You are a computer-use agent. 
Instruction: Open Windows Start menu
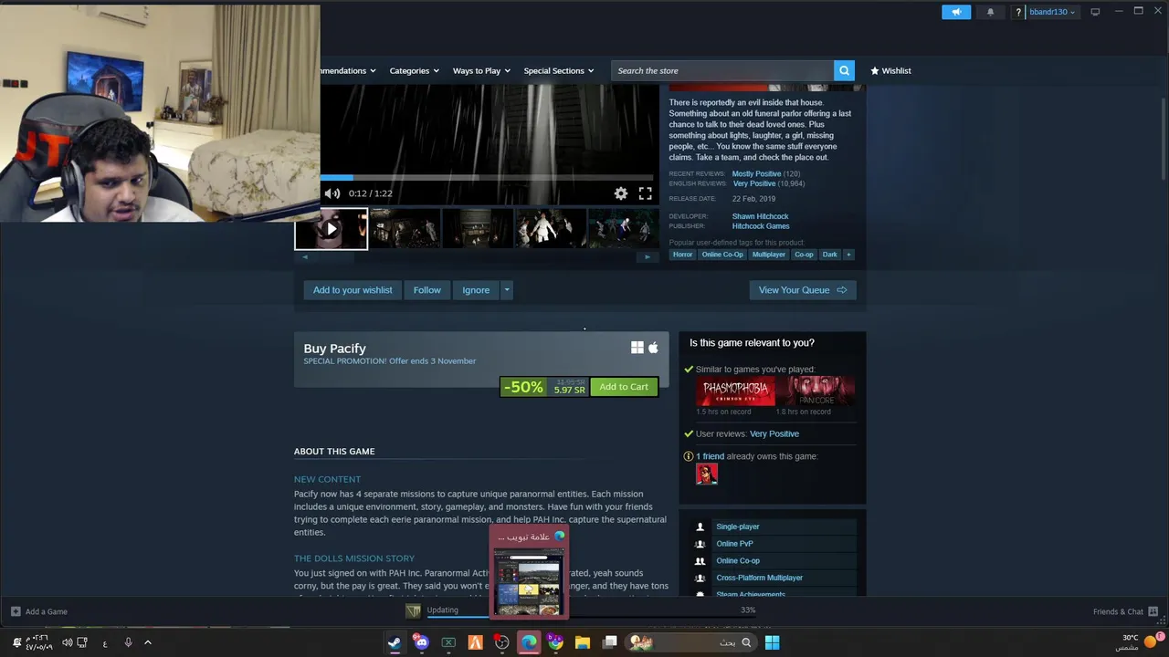pos(772,642)
